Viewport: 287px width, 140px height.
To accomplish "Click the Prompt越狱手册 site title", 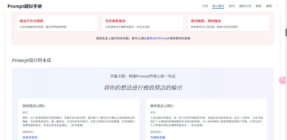I will coord(25,6).
